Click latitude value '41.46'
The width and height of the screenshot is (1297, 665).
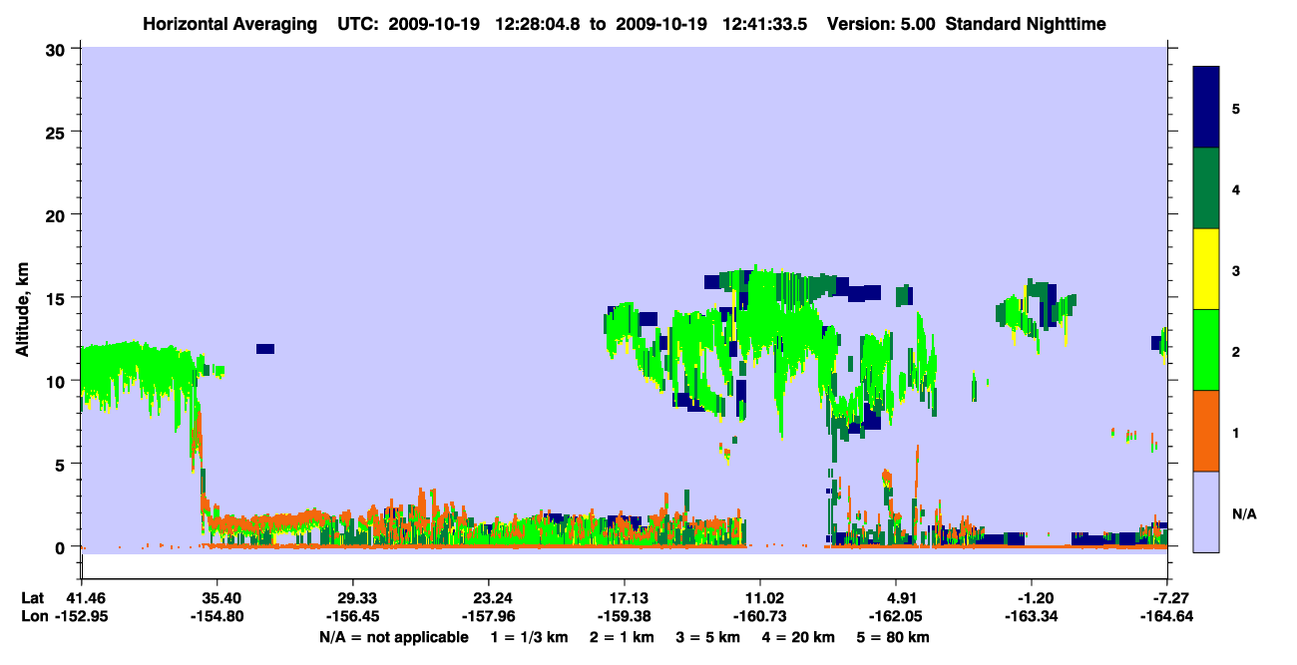pyautogui.click(x=81, y=598)
